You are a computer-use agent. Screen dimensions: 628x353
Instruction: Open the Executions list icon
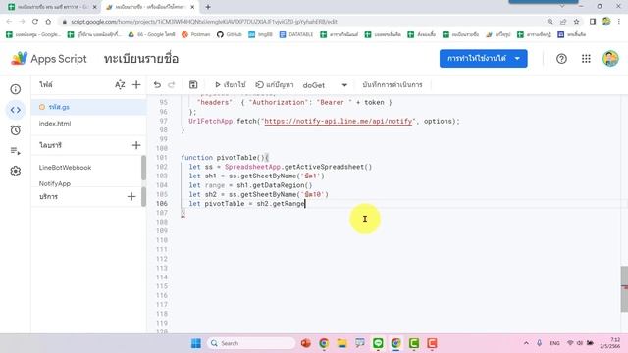coord(16,151)
